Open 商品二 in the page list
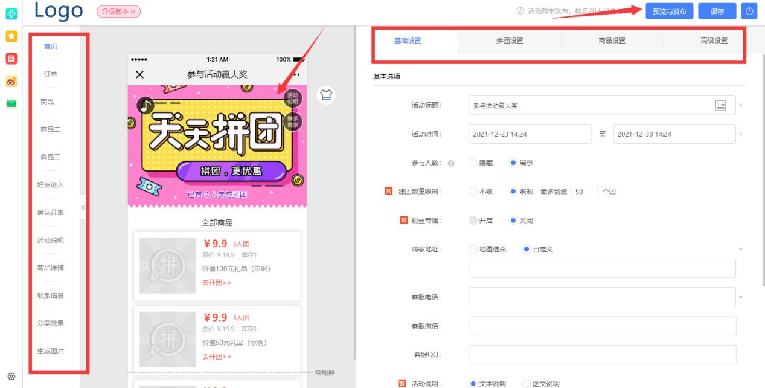Screen dimensions: 765x388 coord(51,130)
